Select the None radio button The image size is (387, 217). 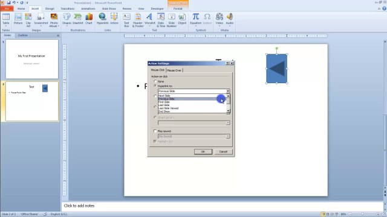155,81
